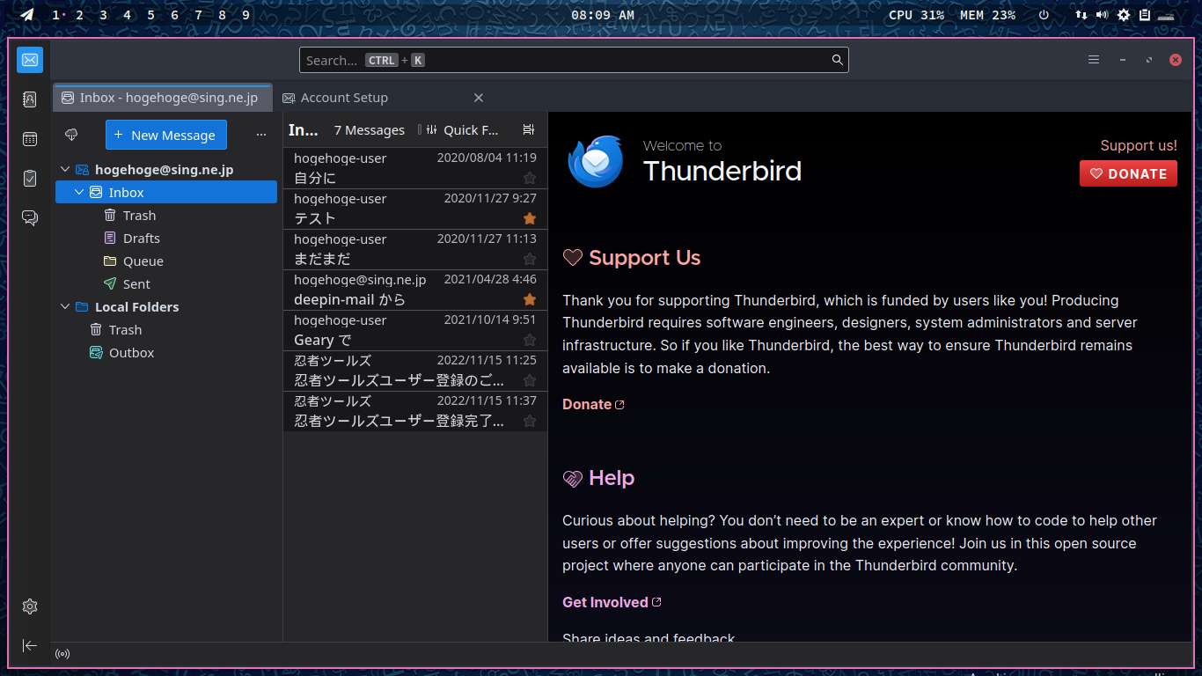The width and height of the screenshot is (1202, 676).
Task: Open the message with subject 自分に
Action: (x=415, y=168)
